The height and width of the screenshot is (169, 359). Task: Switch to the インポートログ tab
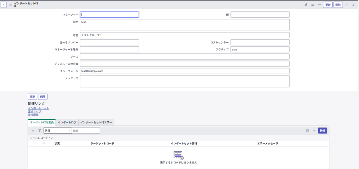(67, 122)
